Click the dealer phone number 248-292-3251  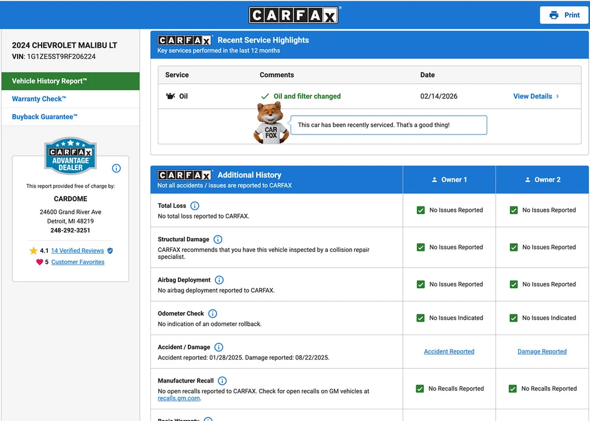(70, 230)
